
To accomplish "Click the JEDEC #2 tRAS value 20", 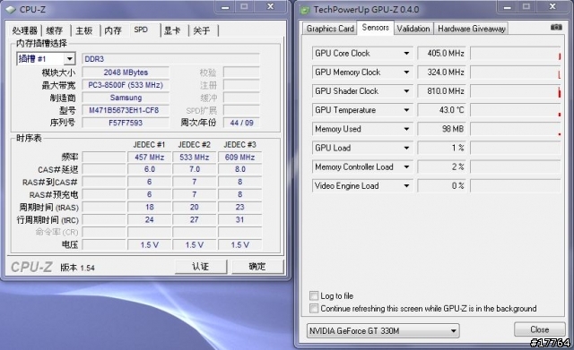I will click(x=195, y=207).
